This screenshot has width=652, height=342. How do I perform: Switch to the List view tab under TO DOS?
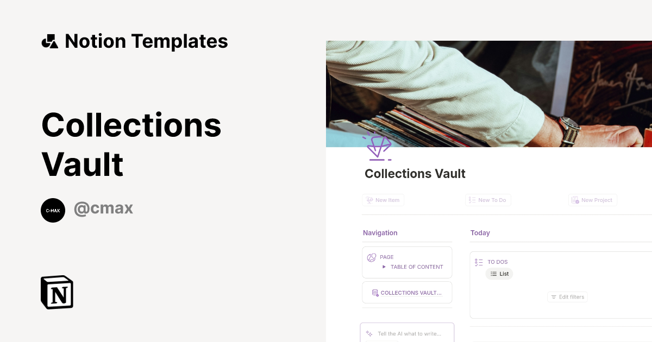point(499,274)
